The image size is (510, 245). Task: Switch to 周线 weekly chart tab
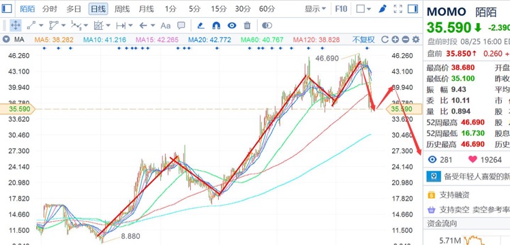coord(122,9)
